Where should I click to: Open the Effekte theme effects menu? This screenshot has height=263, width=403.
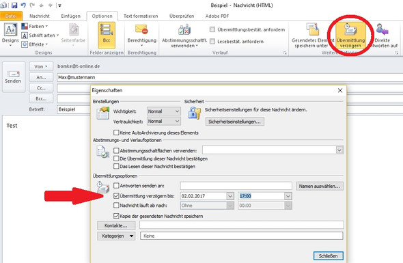pos(34,44)
